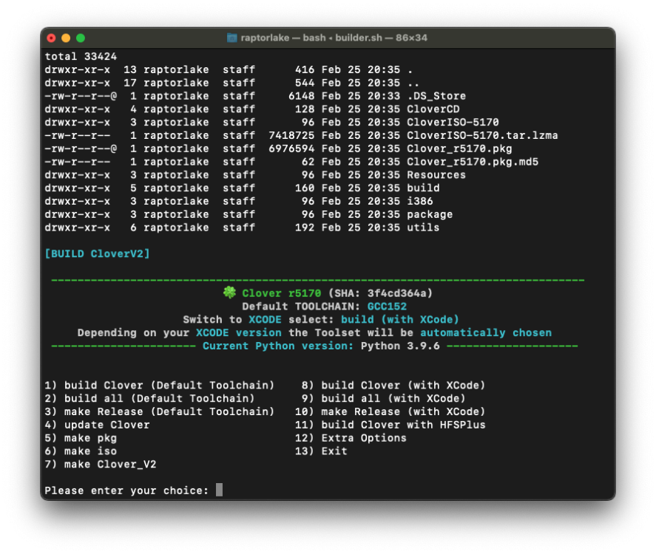
Task: Click menu option 11 build Clover with HFSPlus
Action: [x=390, y=425]
